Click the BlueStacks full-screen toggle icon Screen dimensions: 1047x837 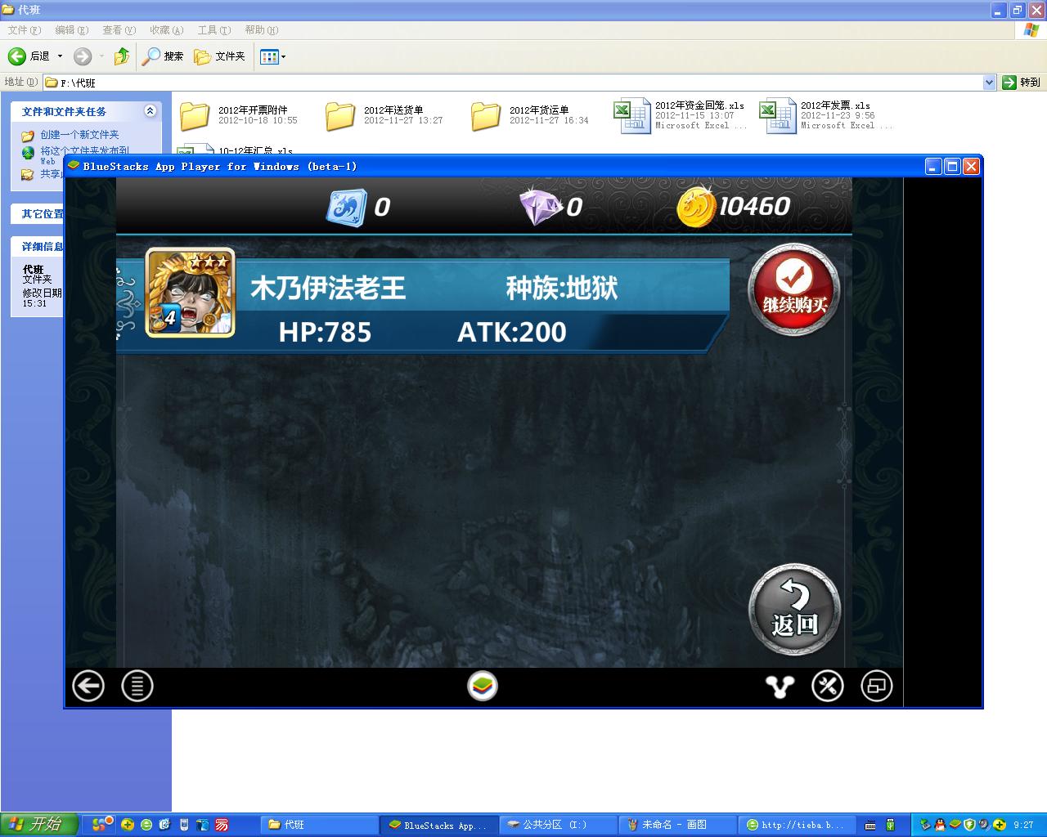click(877, 686)
